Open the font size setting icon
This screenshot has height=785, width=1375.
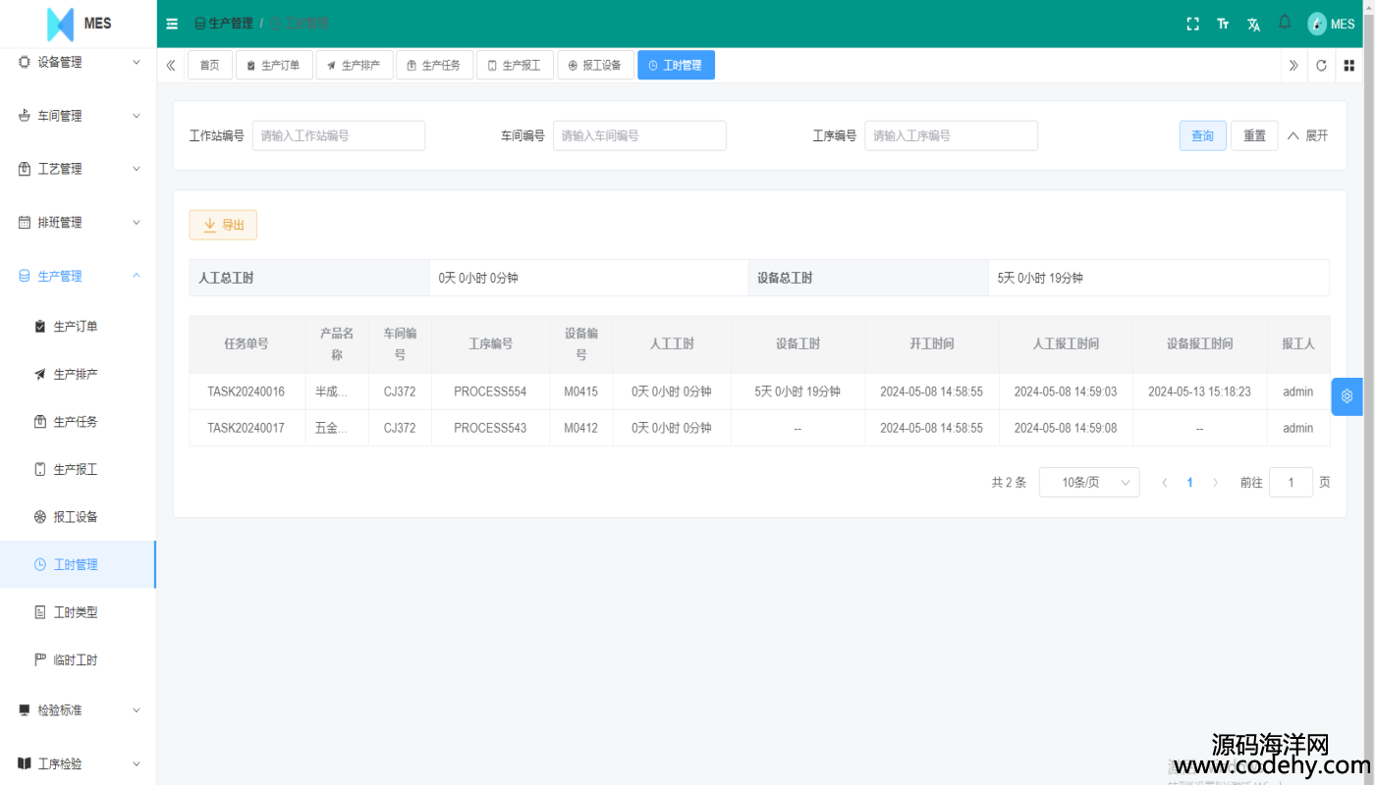(1223, 24)
